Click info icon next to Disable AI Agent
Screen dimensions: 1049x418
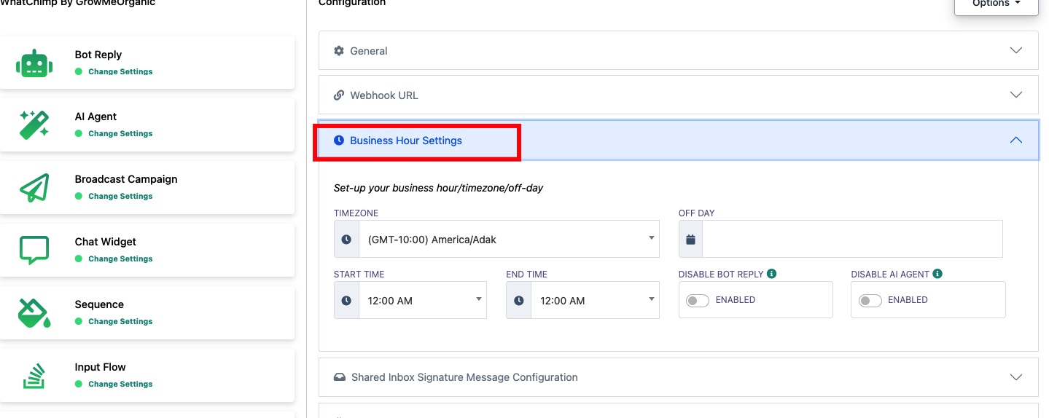tap(937, 274)
